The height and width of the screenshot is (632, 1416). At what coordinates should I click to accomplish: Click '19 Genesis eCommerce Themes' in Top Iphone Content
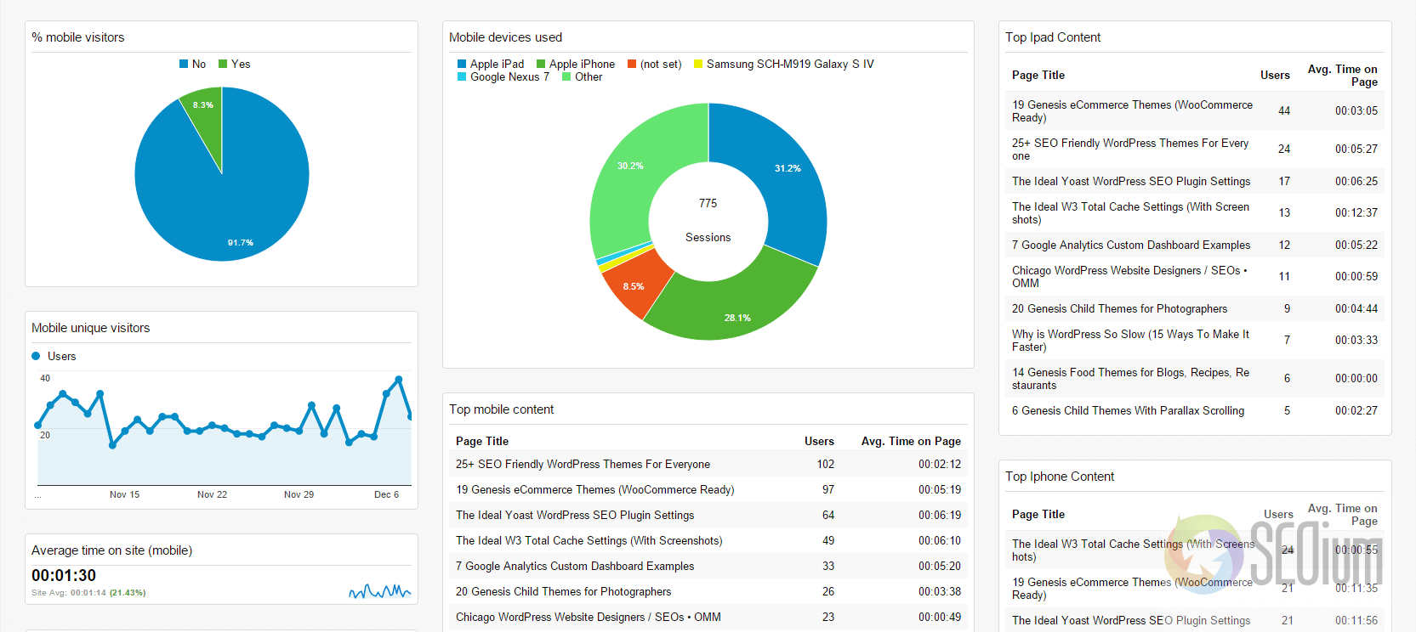[x=1195, y=588]
